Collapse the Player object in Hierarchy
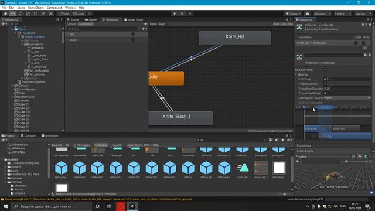 pyautogui.click(x=12, y=29)
